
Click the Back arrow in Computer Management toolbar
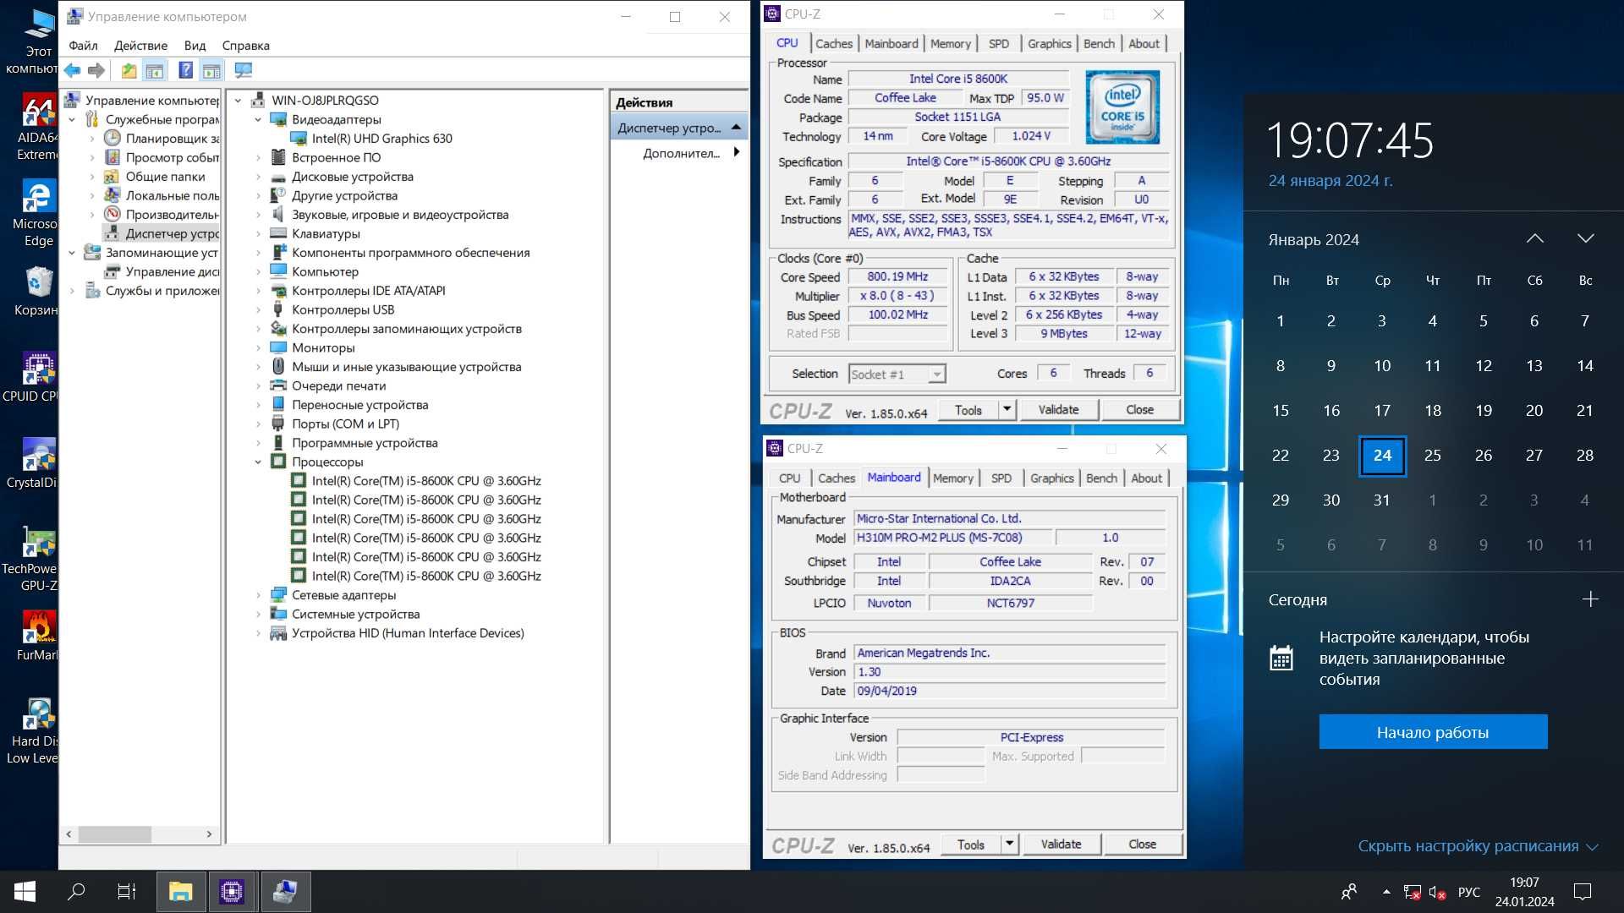click(73, 71)
